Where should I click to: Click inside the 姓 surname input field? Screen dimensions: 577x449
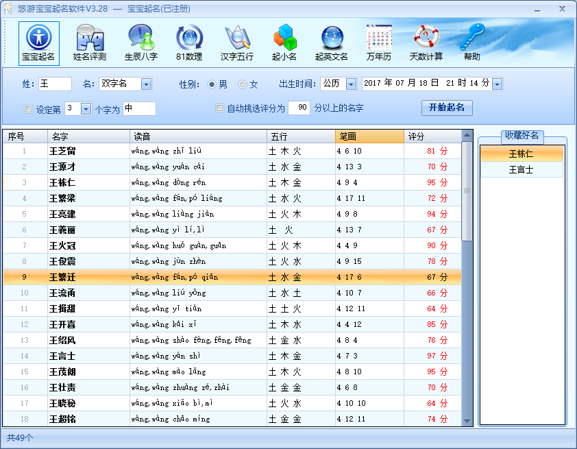(x=54, y=84)
